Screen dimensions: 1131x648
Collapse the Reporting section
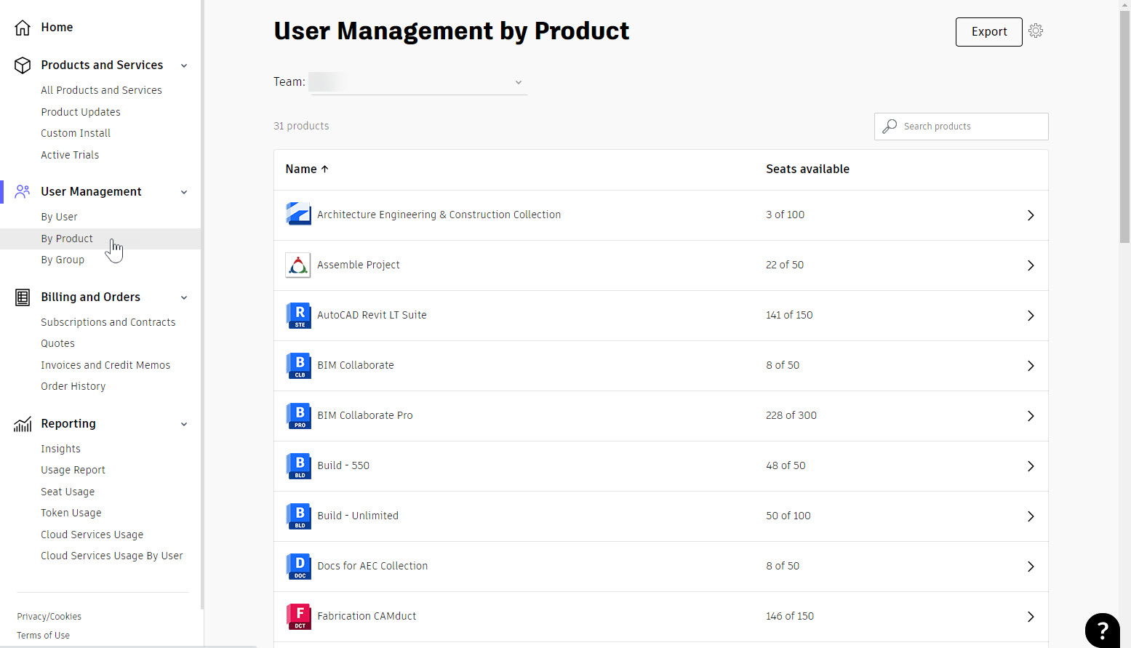tap(184, 424)
